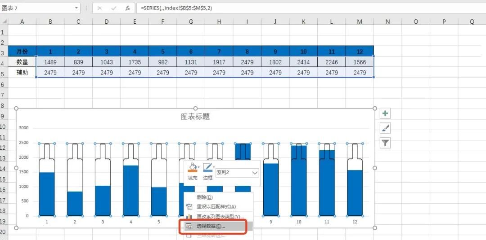486x240 pixels.
Task: Open the Chart Filters funnel button
Action: 385,143
